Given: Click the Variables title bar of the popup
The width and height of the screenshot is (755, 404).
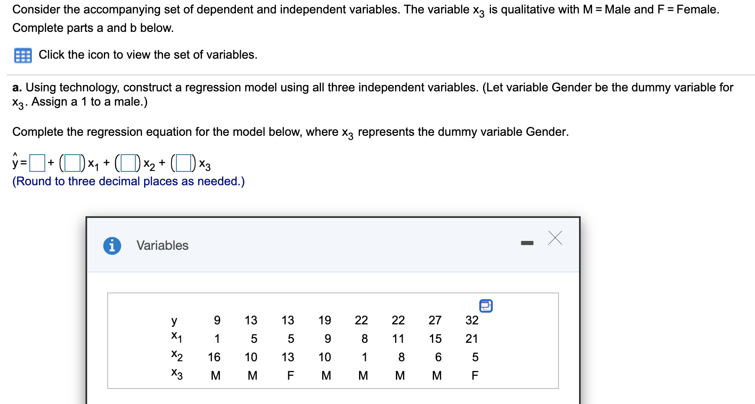Looking at the screenshot, I should tap(162, 246).
